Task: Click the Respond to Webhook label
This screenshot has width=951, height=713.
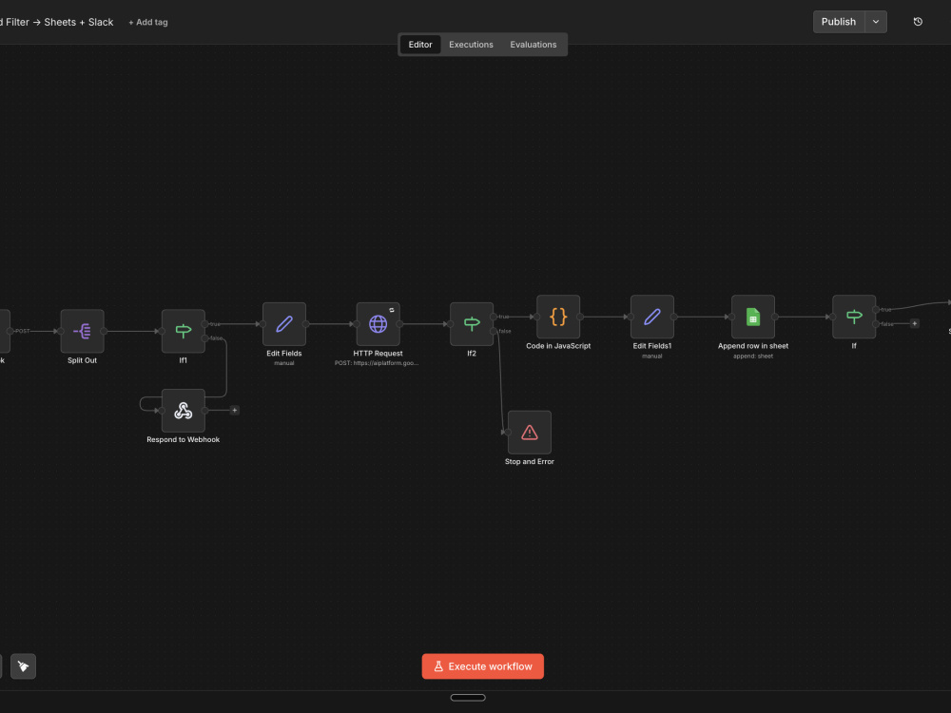Action: 184,440
